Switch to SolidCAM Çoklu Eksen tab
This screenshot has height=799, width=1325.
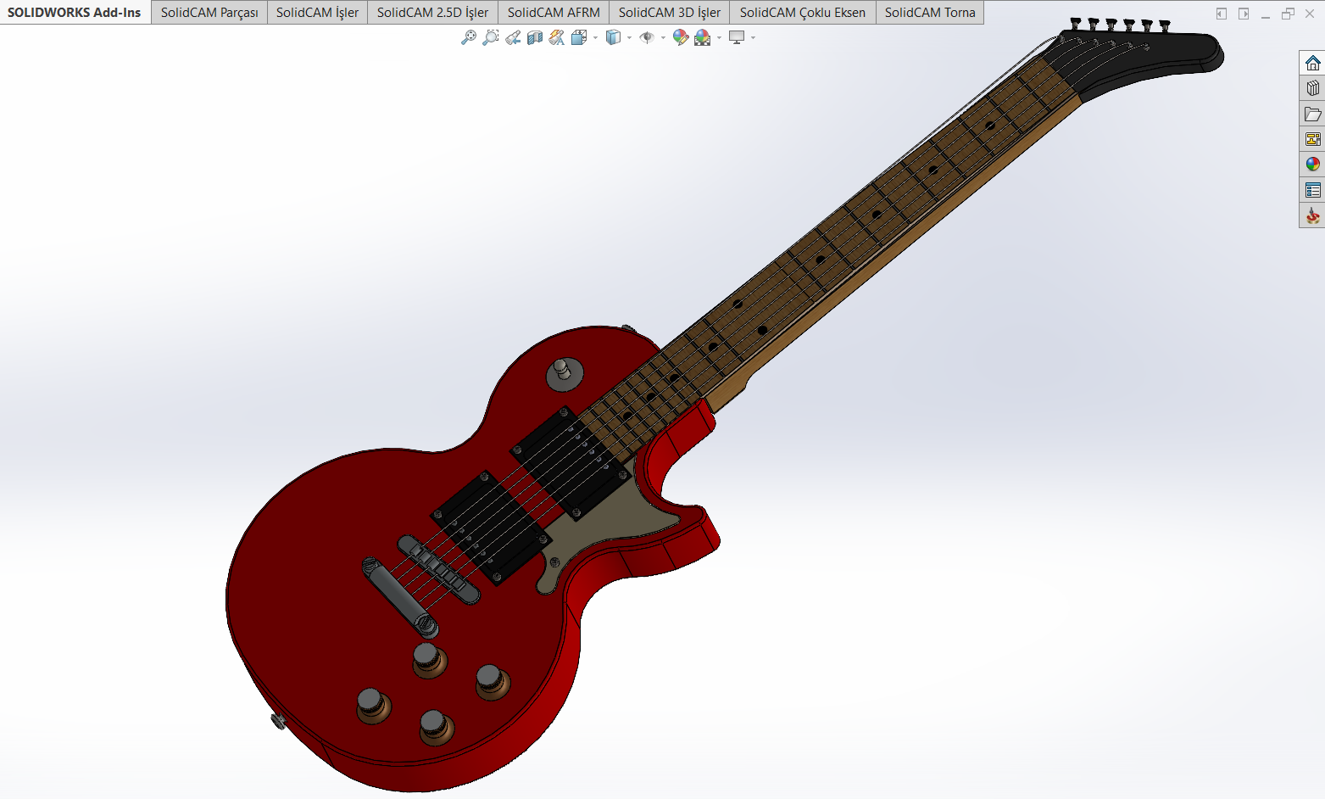(x=803, y=12)
